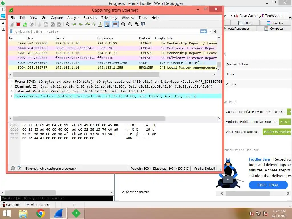Open Documentation link in Fiddler
Screen dimensions: 292x219
237,64
